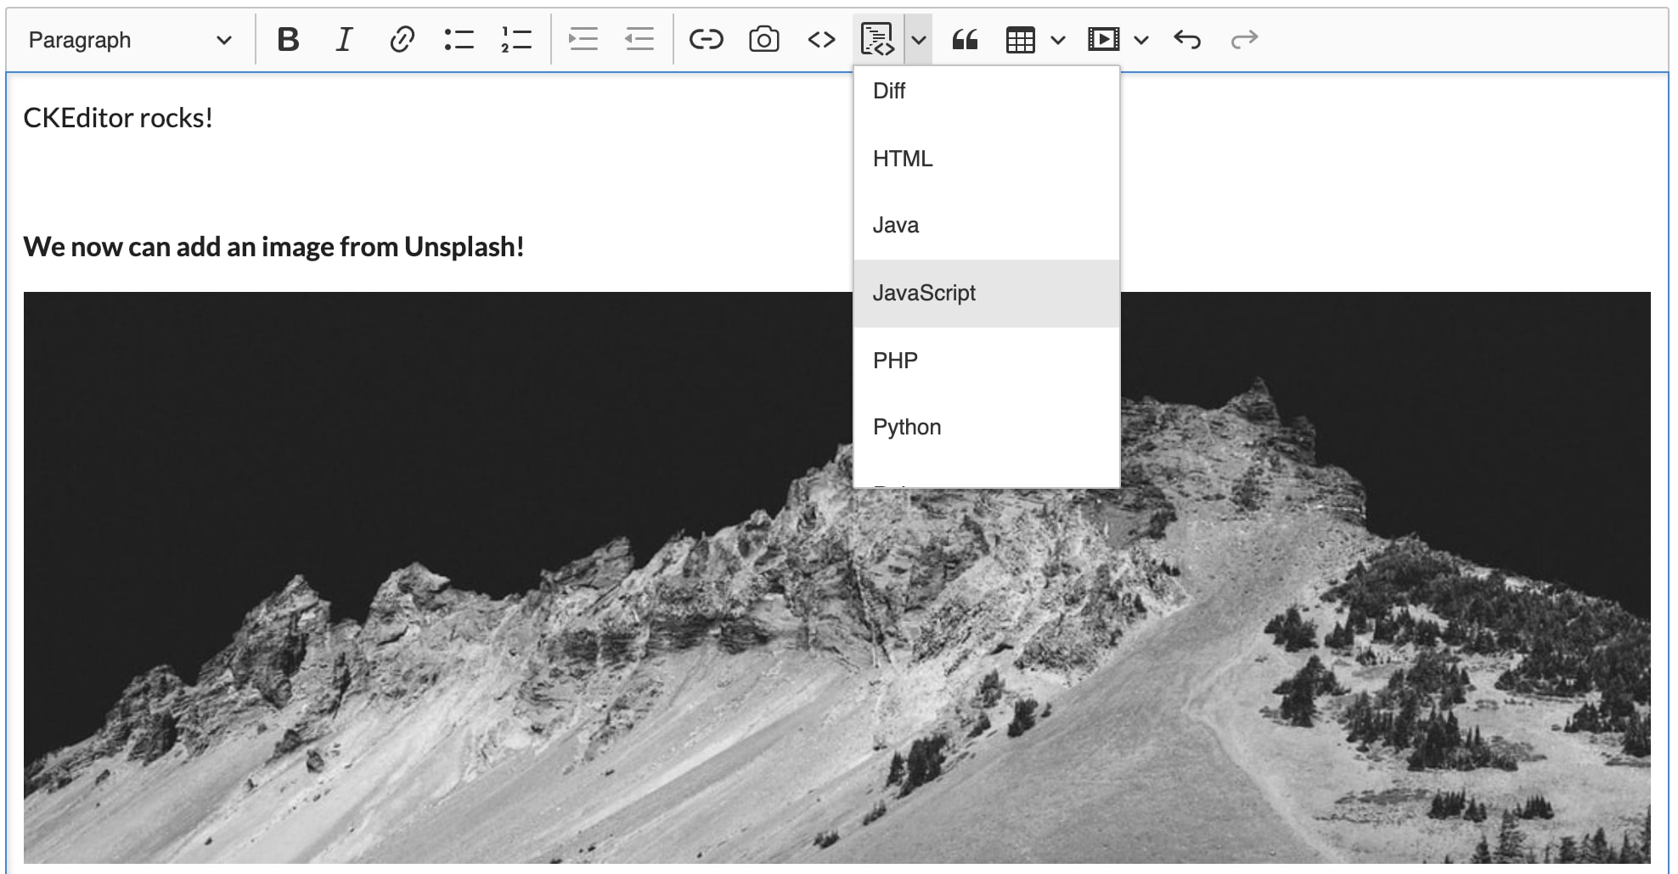Insert a code block
Screen dimensions: 1678x874
click(x=878, y=40)
